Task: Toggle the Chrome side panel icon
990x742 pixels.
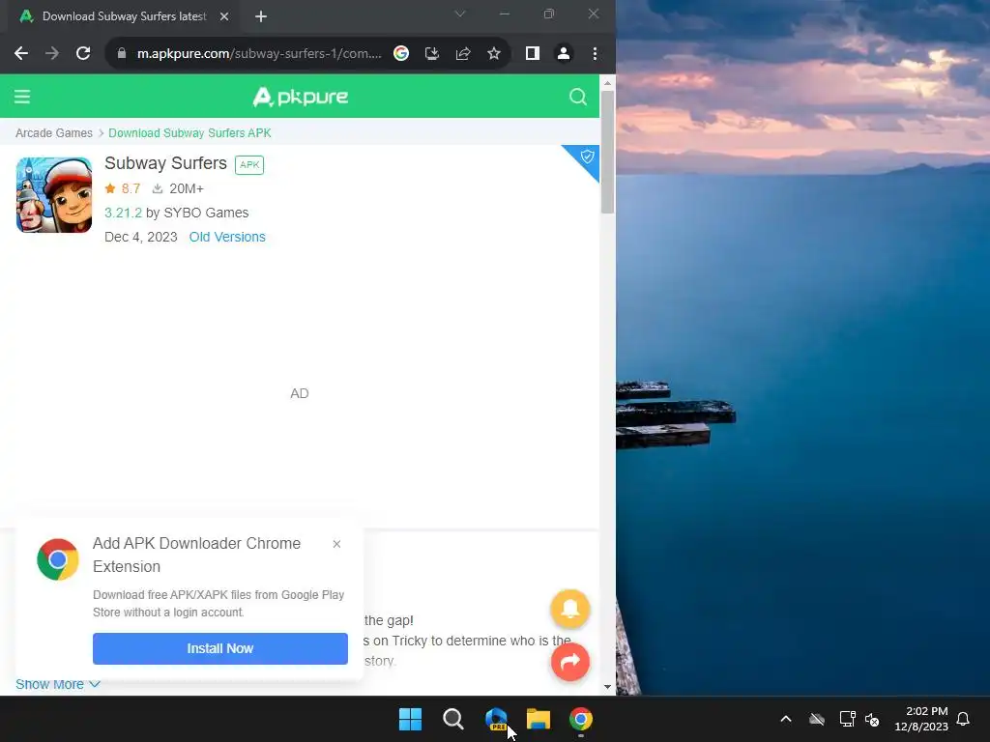Action: [x=533, y=54]
